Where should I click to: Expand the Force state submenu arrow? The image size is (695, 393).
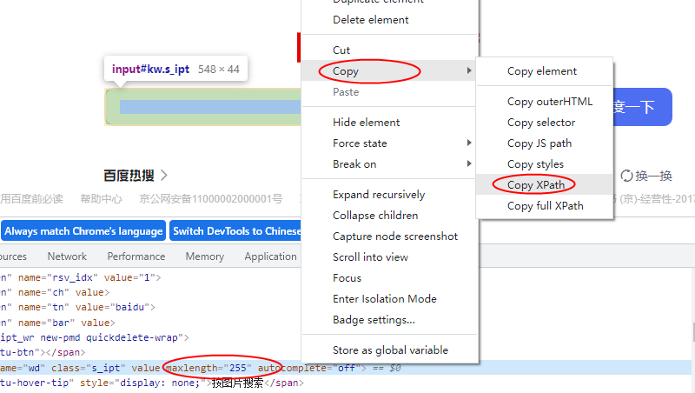click(469, 143)
